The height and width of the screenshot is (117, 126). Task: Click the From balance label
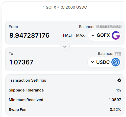[x=87, y=27]
